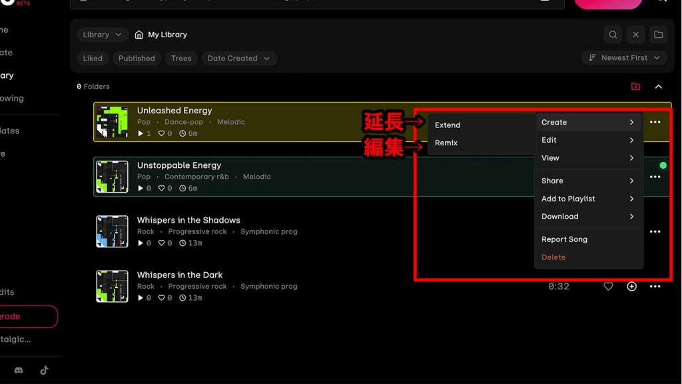The image size is (682, 384).
Task: Like Whispers in the Dark with heart icon
Action: click(x=608, y=287)
